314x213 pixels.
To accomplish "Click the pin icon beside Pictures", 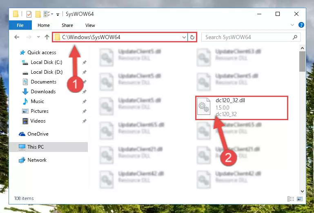I will (85, 111).
